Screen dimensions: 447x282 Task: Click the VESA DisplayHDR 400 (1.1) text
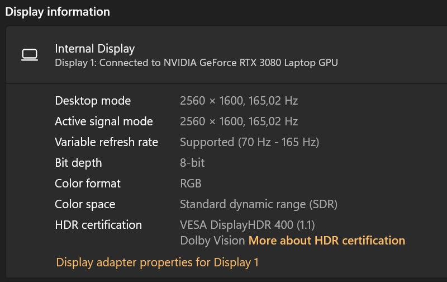point(248,225)
